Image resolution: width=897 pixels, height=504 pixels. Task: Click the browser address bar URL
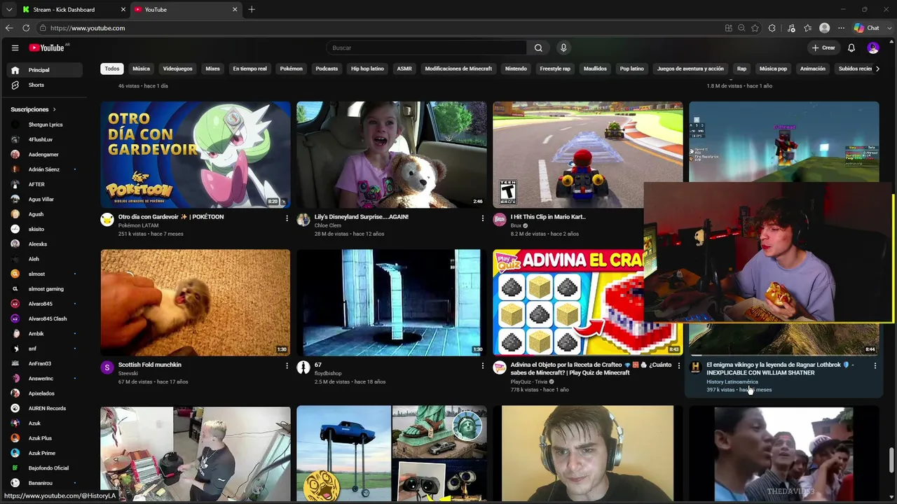point(88,28)
